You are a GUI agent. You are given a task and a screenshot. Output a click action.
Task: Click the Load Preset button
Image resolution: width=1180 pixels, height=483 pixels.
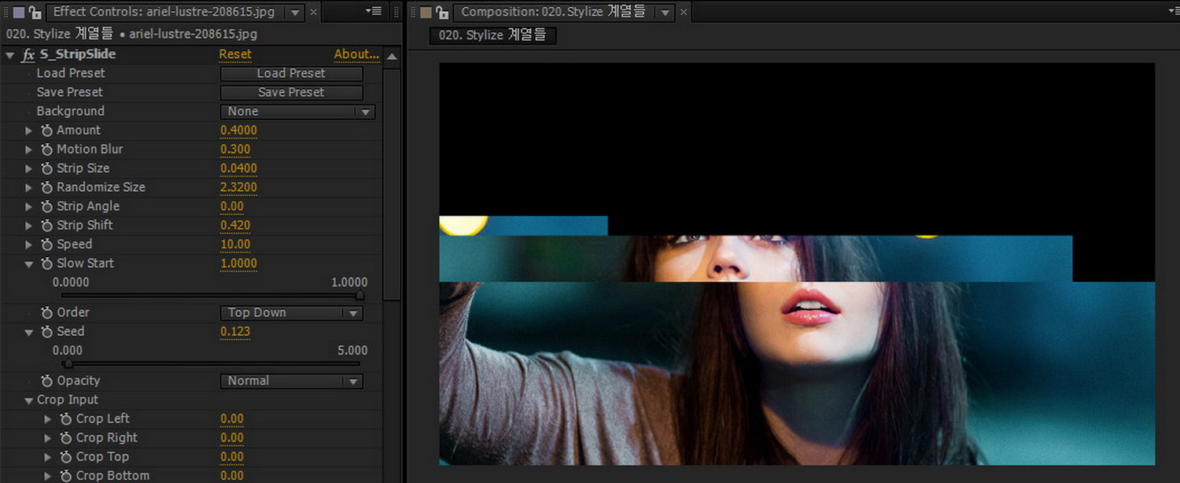[291, 73]
